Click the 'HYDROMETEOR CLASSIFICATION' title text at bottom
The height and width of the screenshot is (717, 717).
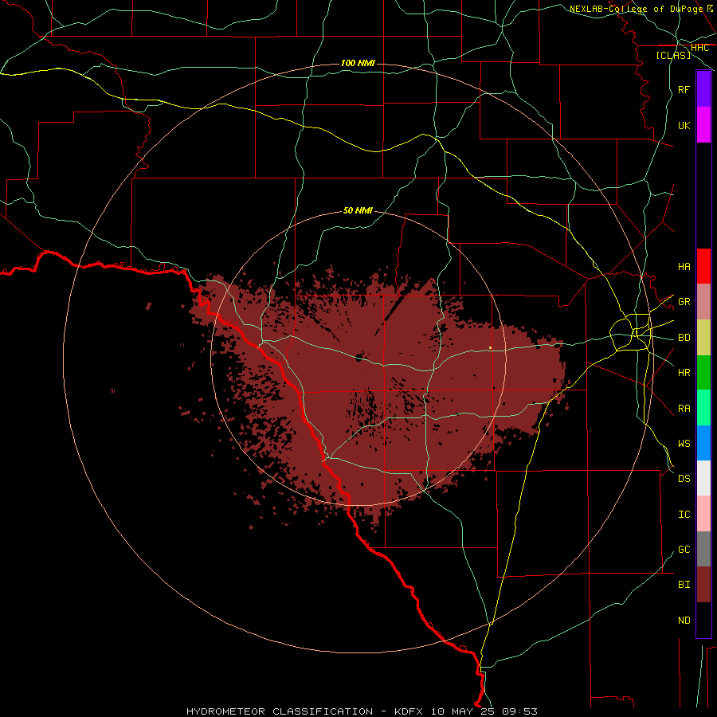point(280,711)
